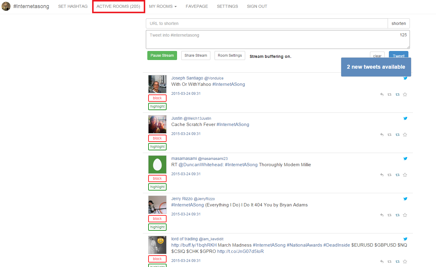Open Twitter bird icon on lord of trading's tweet
The height and width of the screenshot is (267, 436).
coord(405,239)
